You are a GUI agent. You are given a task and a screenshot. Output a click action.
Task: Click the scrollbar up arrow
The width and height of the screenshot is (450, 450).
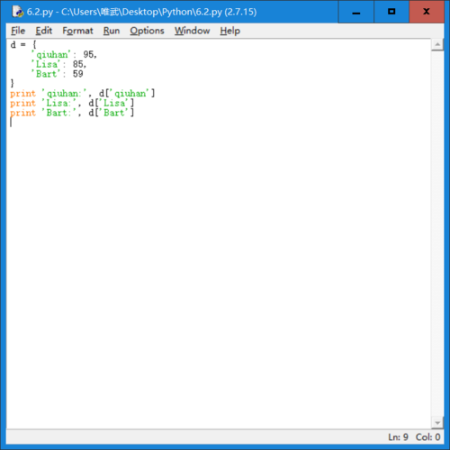tap(437, 45)
